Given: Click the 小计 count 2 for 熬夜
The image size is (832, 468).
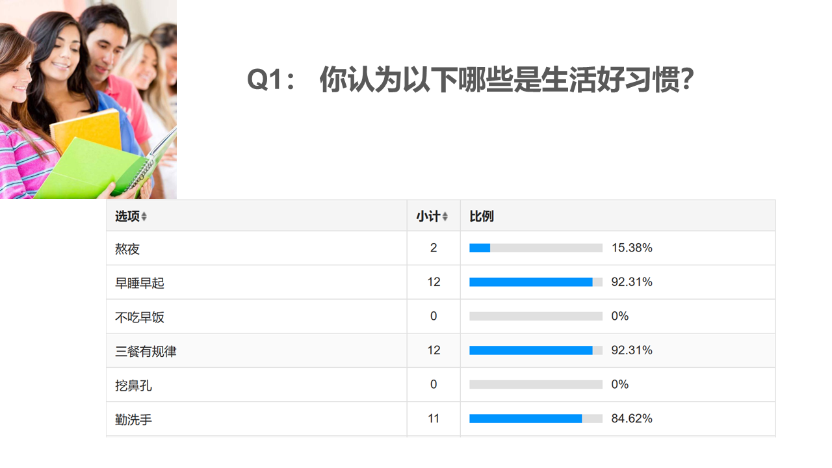Looking at the screenshot, I should [x=434, y=248].
